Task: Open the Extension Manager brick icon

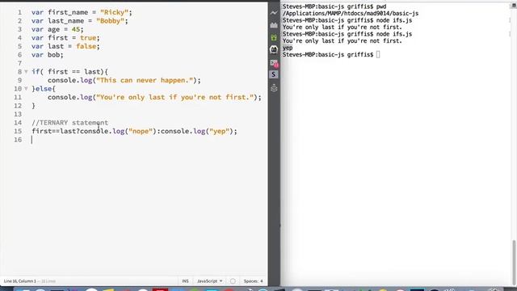Action: (274, 25)
